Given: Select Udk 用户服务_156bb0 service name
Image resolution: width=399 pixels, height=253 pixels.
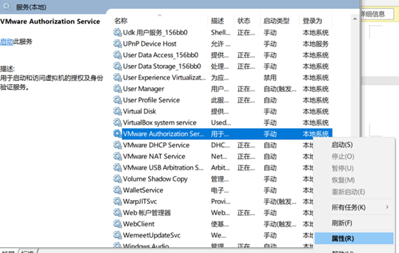Looking at the screenshot, I should (155, 33).
